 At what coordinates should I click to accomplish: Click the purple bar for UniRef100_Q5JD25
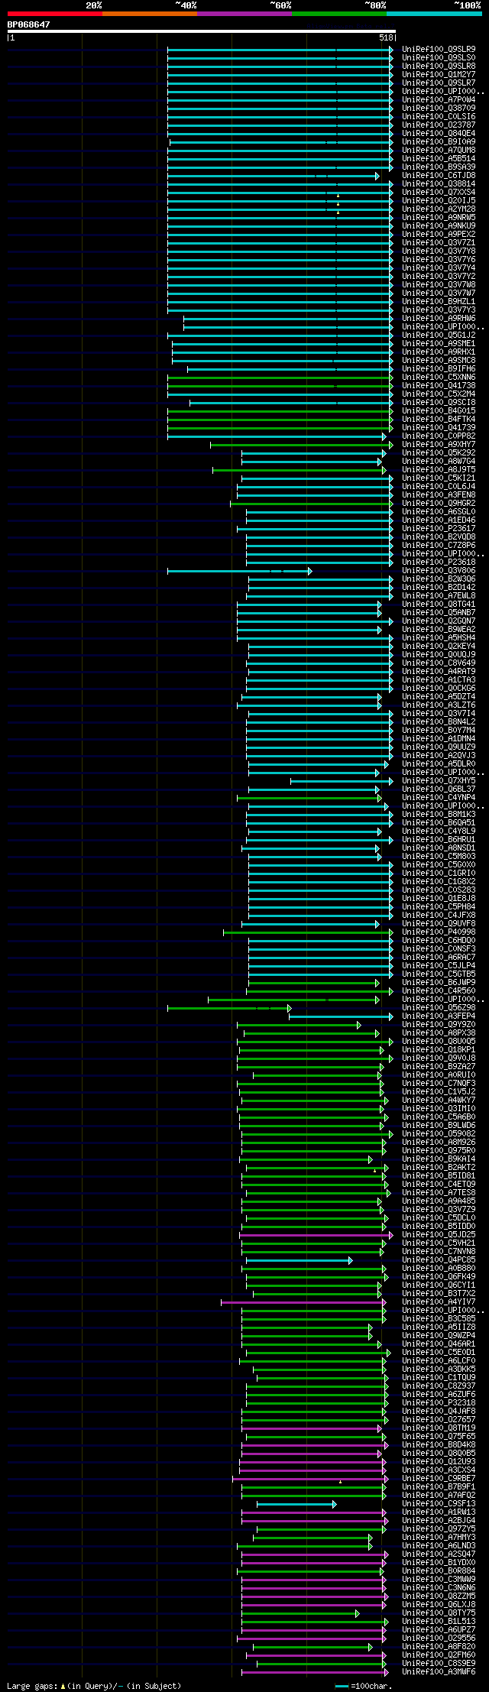(x=316, y=1235)
